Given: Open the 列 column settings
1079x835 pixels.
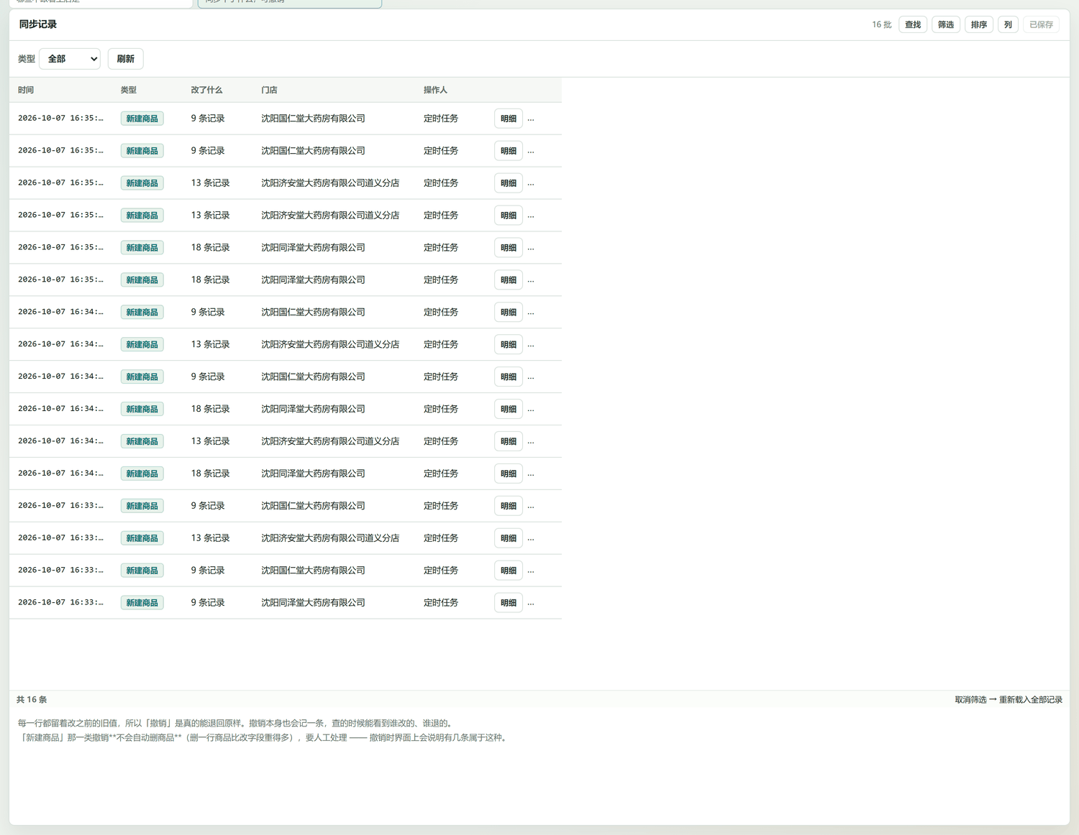Looking at the screenshot, I should [x=1008, y=24].
